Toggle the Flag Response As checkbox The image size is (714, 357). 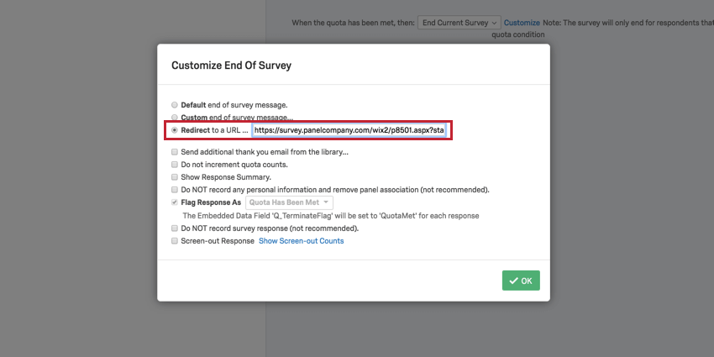pos(174,202)
